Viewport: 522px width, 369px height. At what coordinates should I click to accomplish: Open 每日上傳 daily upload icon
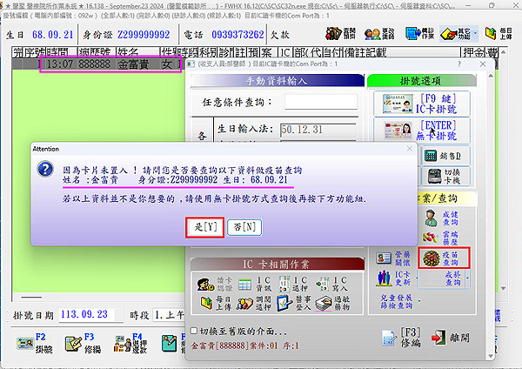pyautogui.click(x=207, y=306)
